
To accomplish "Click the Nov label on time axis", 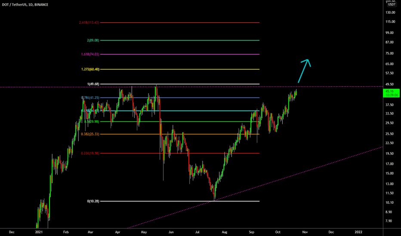I will (x=305, y=232).
